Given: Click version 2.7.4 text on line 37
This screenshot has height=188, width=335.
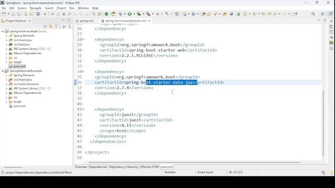Looking at the screenshot, I should [x=122, y=88].
